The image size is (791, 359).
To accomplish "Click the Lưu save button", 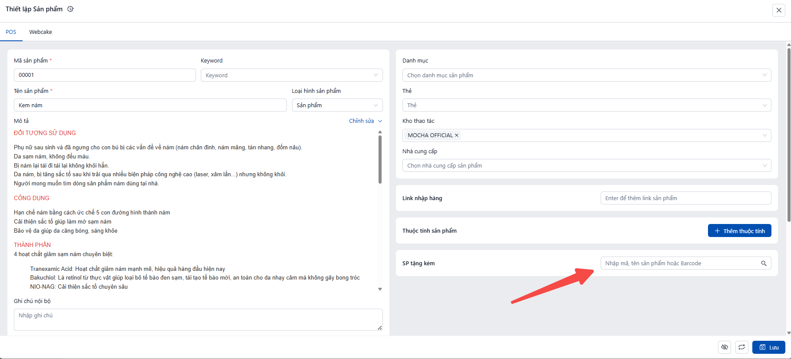I will pyautogui.click(x=768, y=347).
